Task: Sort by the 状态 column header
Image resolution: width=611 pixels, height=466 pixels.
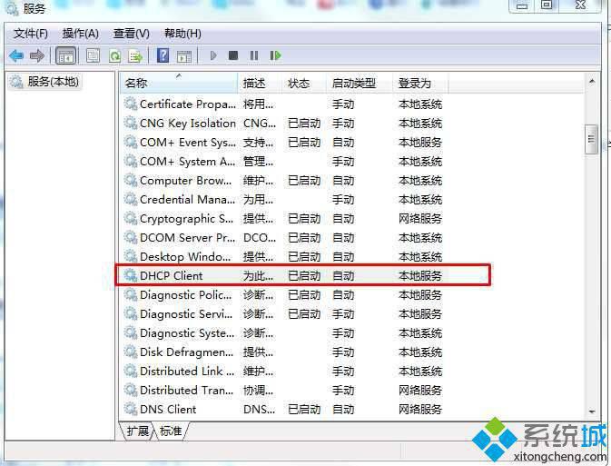Action: pos(303,83)
